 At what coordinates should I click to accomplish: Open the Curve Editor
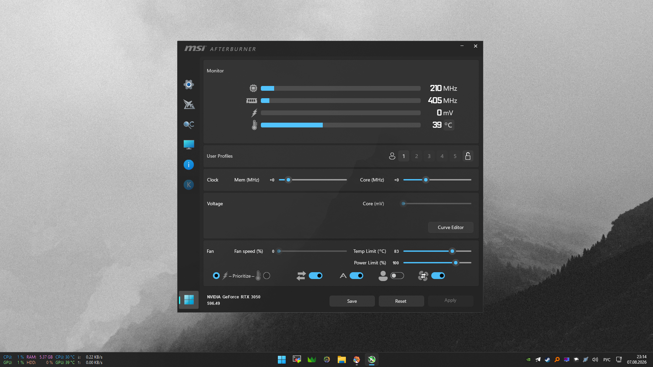tap(451, 227)
